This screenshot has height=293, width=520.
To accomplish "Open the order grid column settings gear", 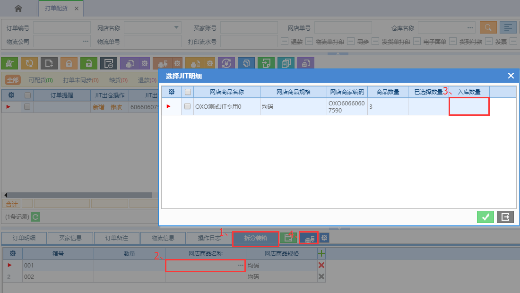I will click(x=11, y=95).
